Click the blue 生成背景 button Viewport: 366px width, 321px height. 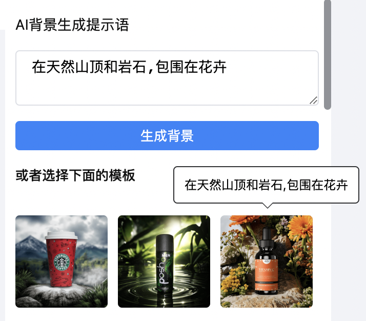click(x=167, y=136)
